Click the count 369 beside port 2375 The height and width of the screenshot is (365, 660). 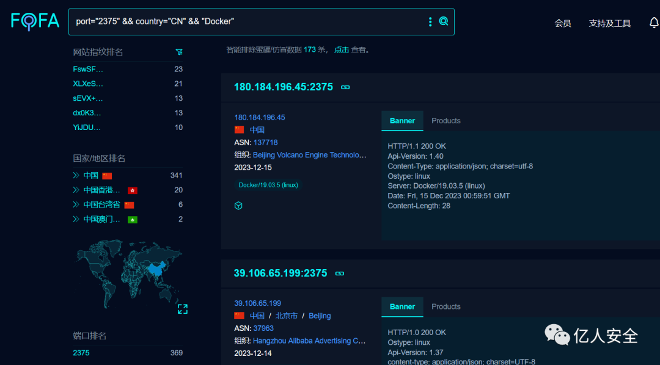click(177, 353)
